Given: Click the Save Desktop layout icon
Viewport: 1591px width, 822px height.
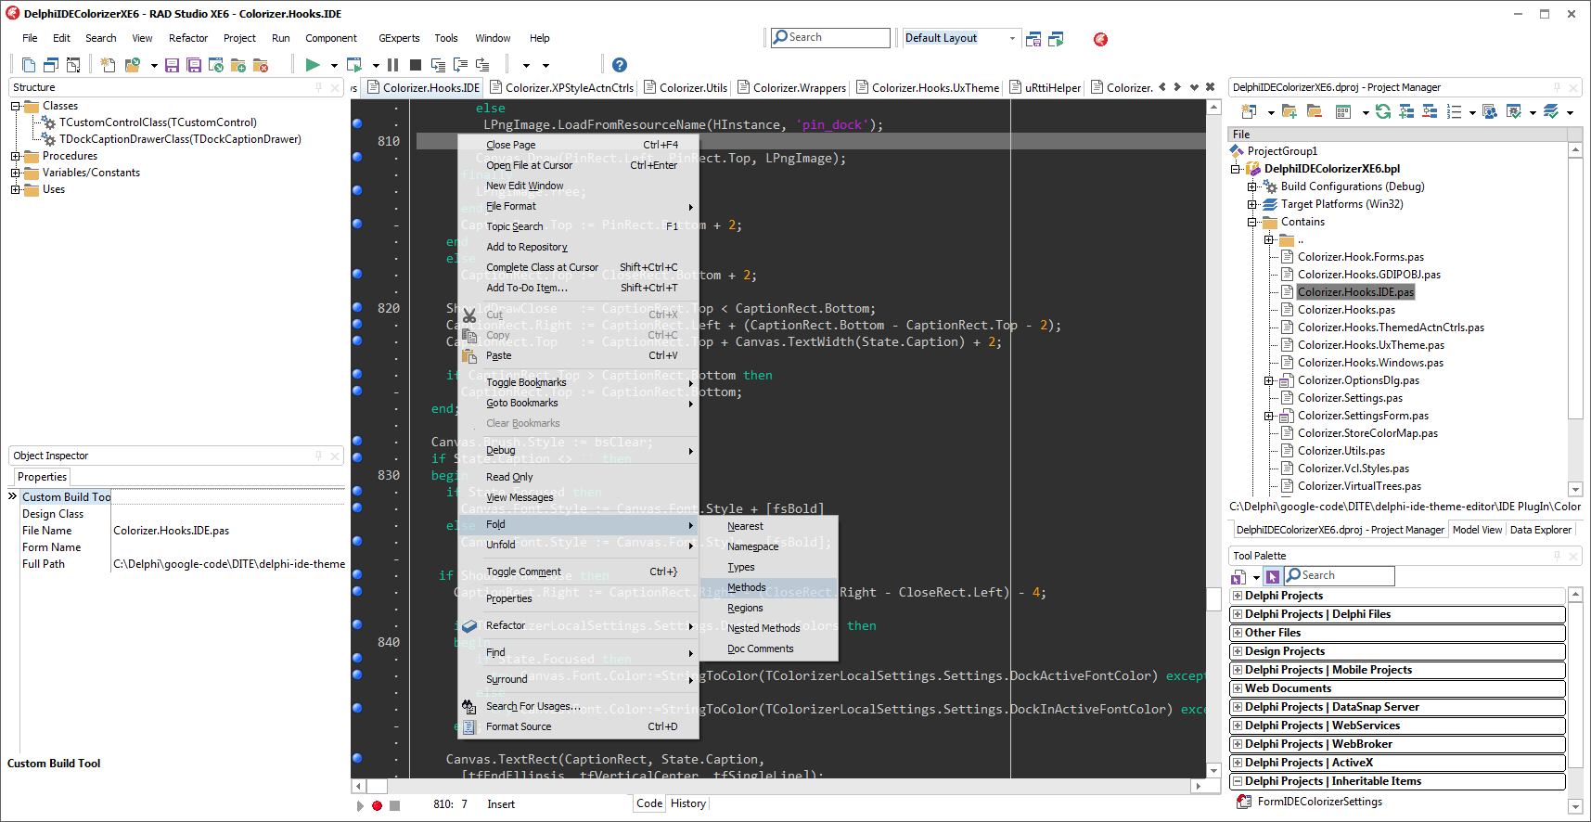Looking at the screenshot, I should 1033,39.
